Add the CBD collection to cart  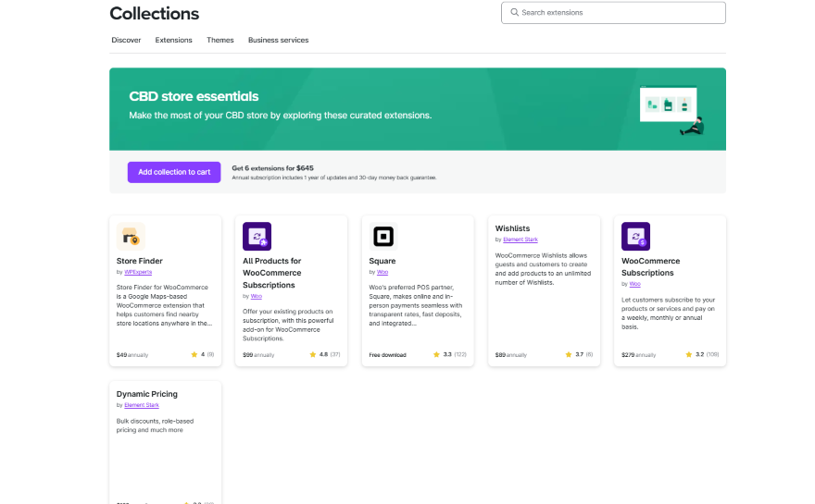click(x=174, y=172)
